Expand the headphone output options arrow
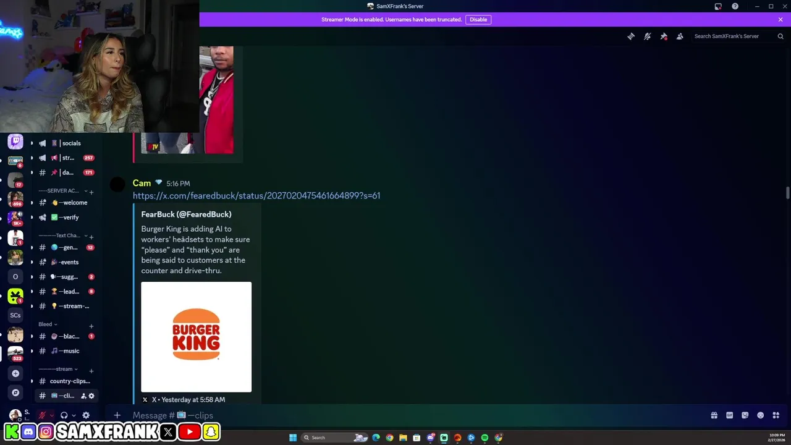 [x=74, y=415]
